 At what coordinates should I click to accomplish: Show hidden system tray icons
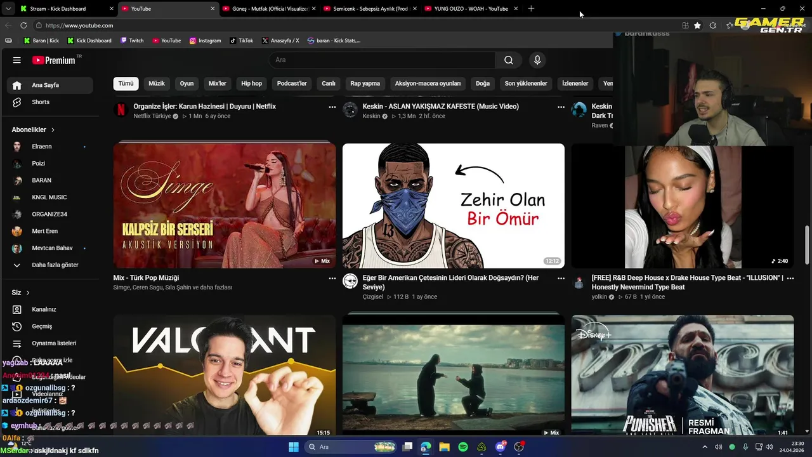tap(706, 447)
